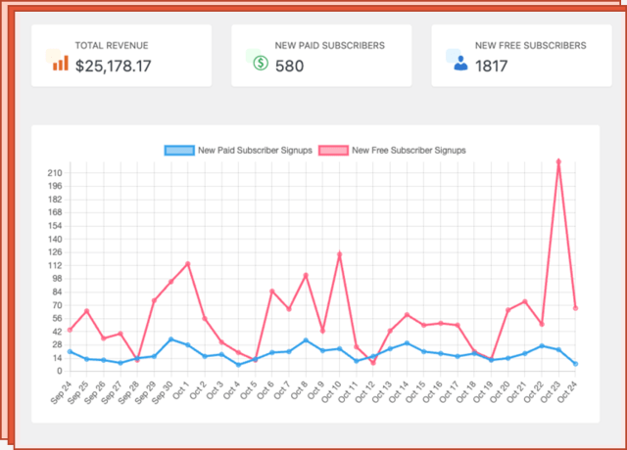Open the Total Revenue card
The width and height of the screenshot is (627, 450).
tap(121, 56)
